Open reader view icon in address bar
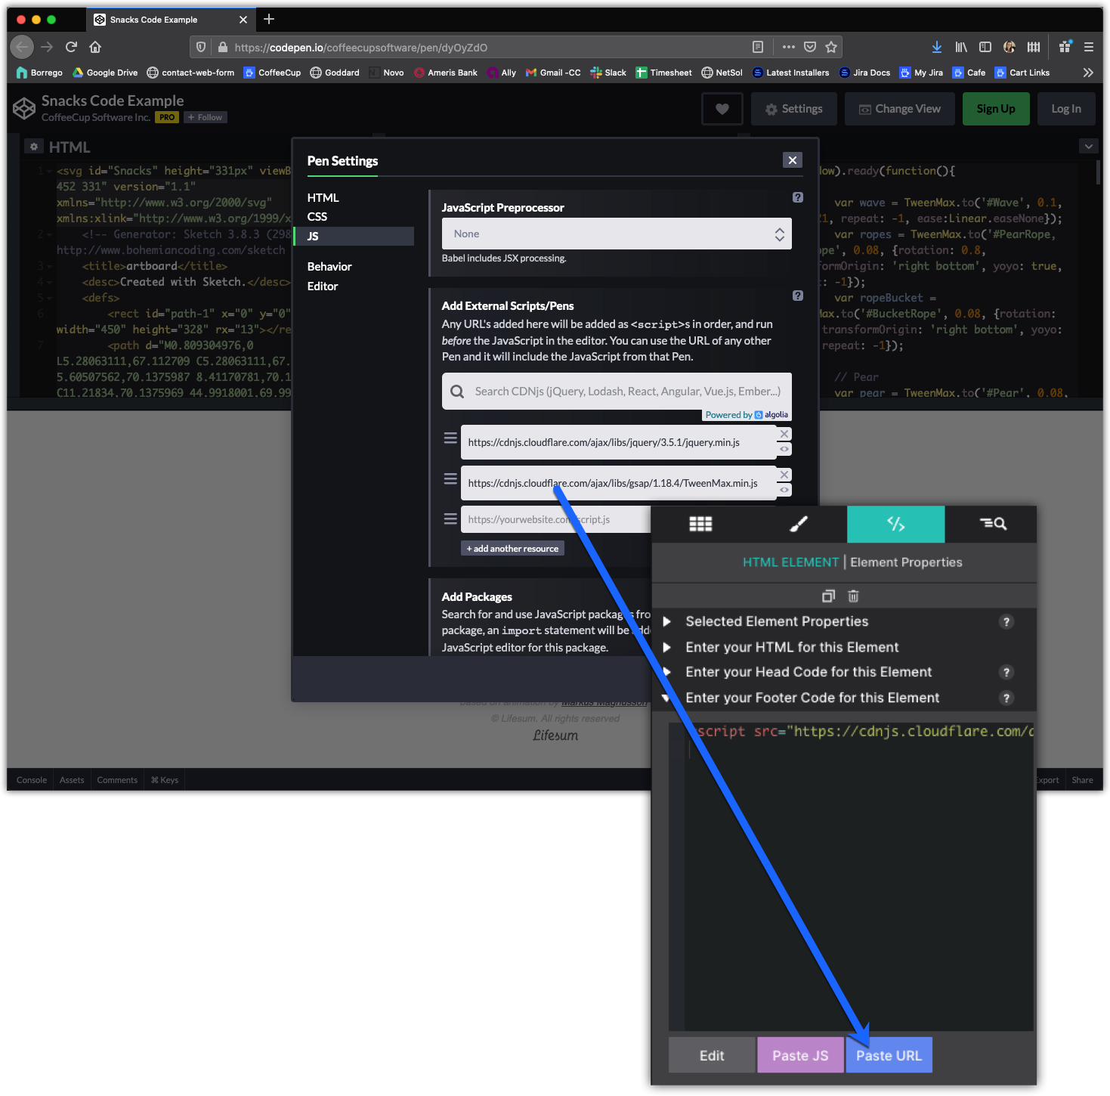This screenshot has height=1096, width=1110. (758, 47)
